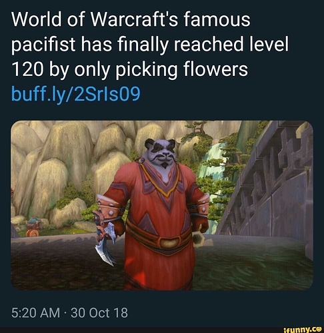Click the pine tree atop the cliff
Screen dimensions: 324x333
point(198,127)
